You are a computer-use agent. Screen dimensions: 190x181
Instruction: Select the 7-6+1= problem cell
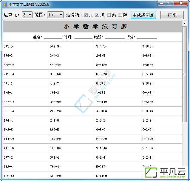click(x=26, y=93)
